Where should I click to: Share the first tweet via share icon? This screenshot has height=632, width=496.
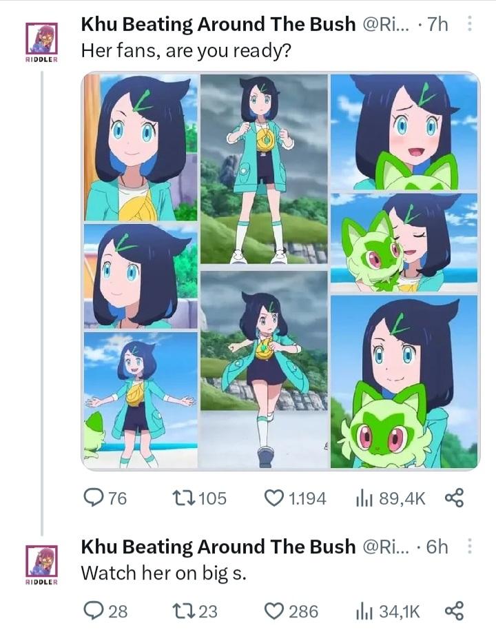(x=454, y=498)
